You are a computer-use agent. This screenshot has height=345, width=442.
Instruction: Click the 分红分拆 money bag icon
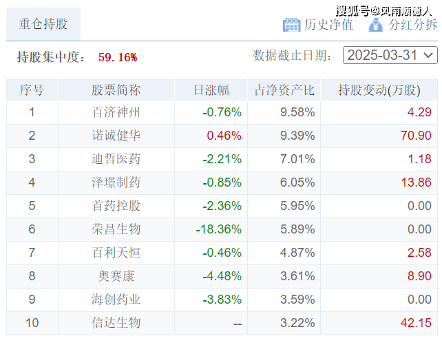click(376, 25)
